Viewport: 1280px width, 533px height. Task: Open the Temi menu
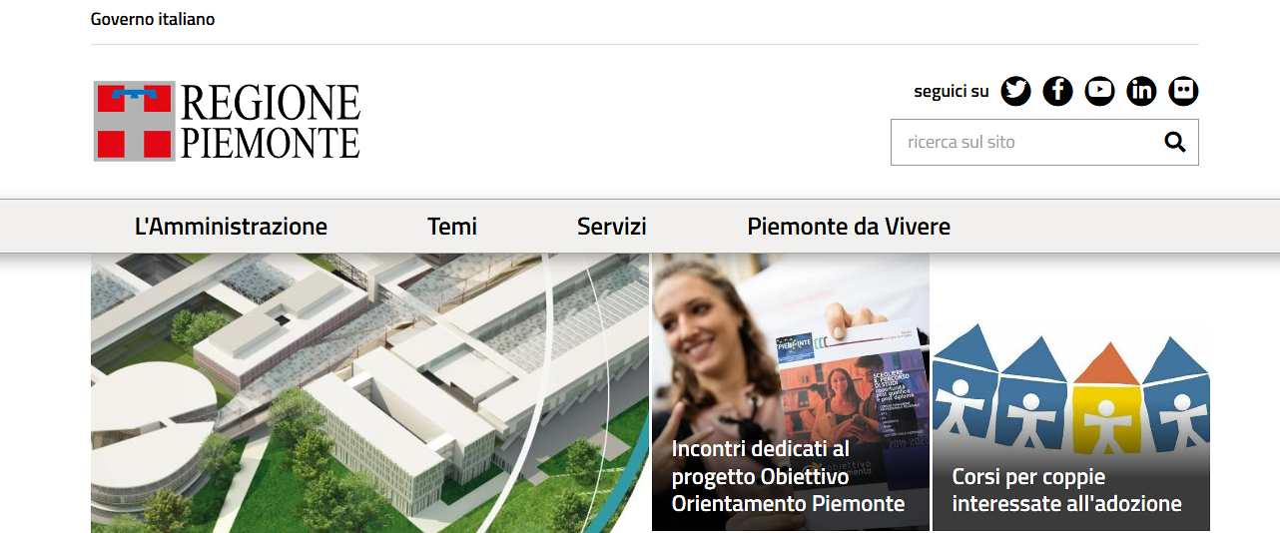452,227
